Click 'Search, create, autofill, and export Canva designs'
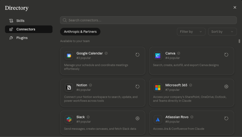 (186, 65)
